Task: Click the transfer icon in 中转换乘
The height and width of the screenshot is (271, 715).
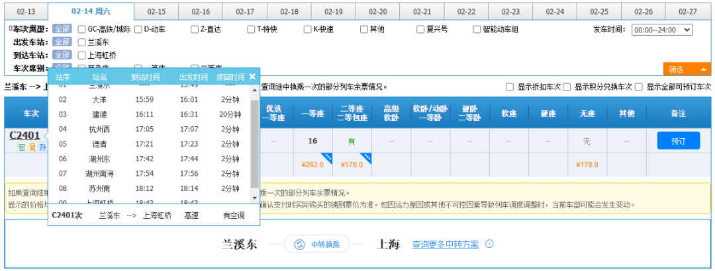Action: 299,244
